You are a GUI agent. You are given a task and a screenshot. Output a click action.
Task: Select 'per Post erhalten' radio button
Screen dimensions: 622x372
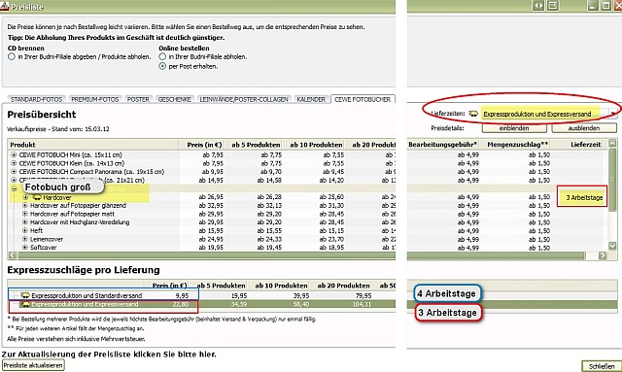pyautogui.click(x=162, y=66)
